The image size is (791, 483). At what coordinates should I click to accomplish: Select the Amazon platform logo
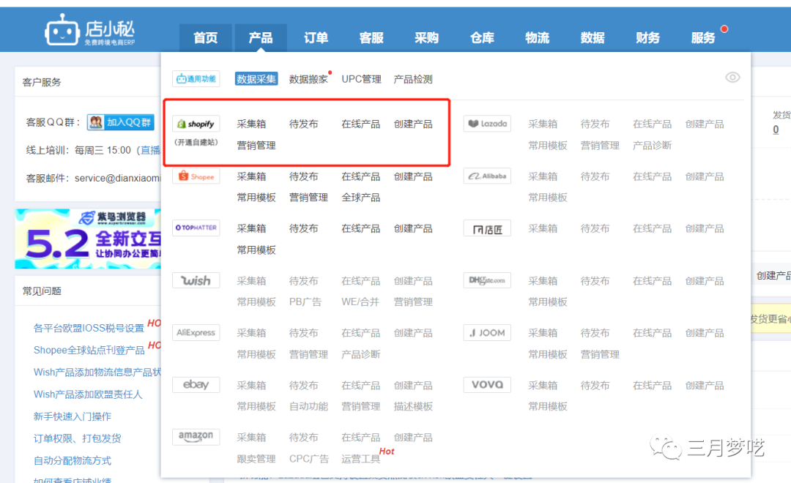pyautogui.click(x=196, y=437)
